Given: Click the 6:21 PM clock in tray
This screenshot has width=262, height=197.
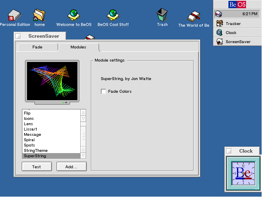Looking at the screenshot, I should point(250,14).
